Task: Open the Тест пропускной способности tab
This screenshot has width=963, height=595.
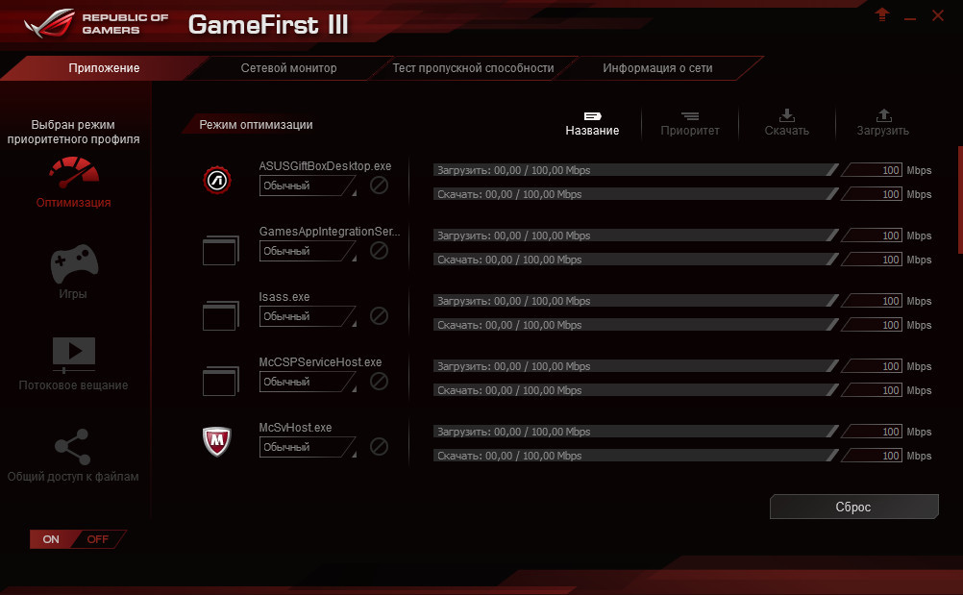Action: [472, 67]
